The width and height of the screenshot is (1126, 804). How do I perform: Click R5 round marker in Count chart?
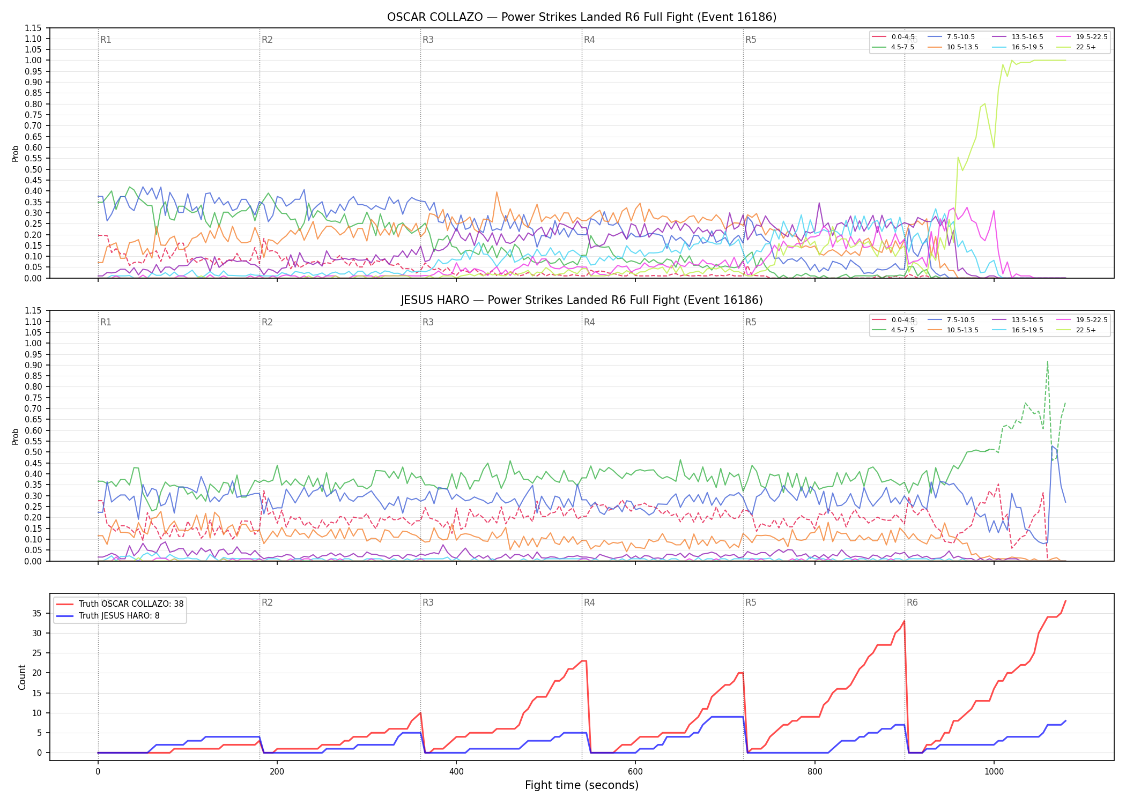pyautogui.click(x=751, y=602)
